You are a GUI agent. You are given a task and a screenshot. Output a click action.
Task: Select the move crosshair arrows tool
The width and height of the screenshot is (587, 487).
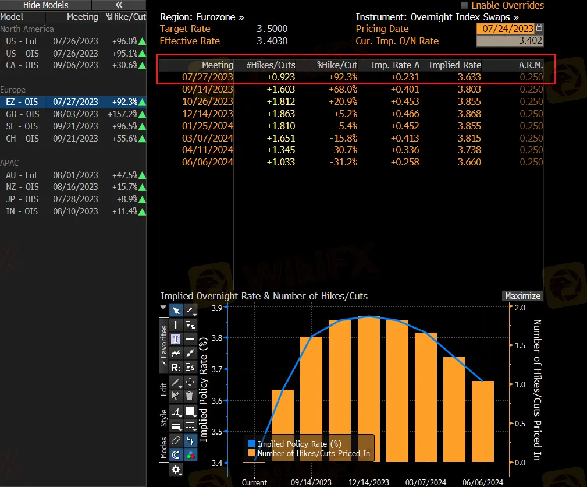tap(190, 382)
